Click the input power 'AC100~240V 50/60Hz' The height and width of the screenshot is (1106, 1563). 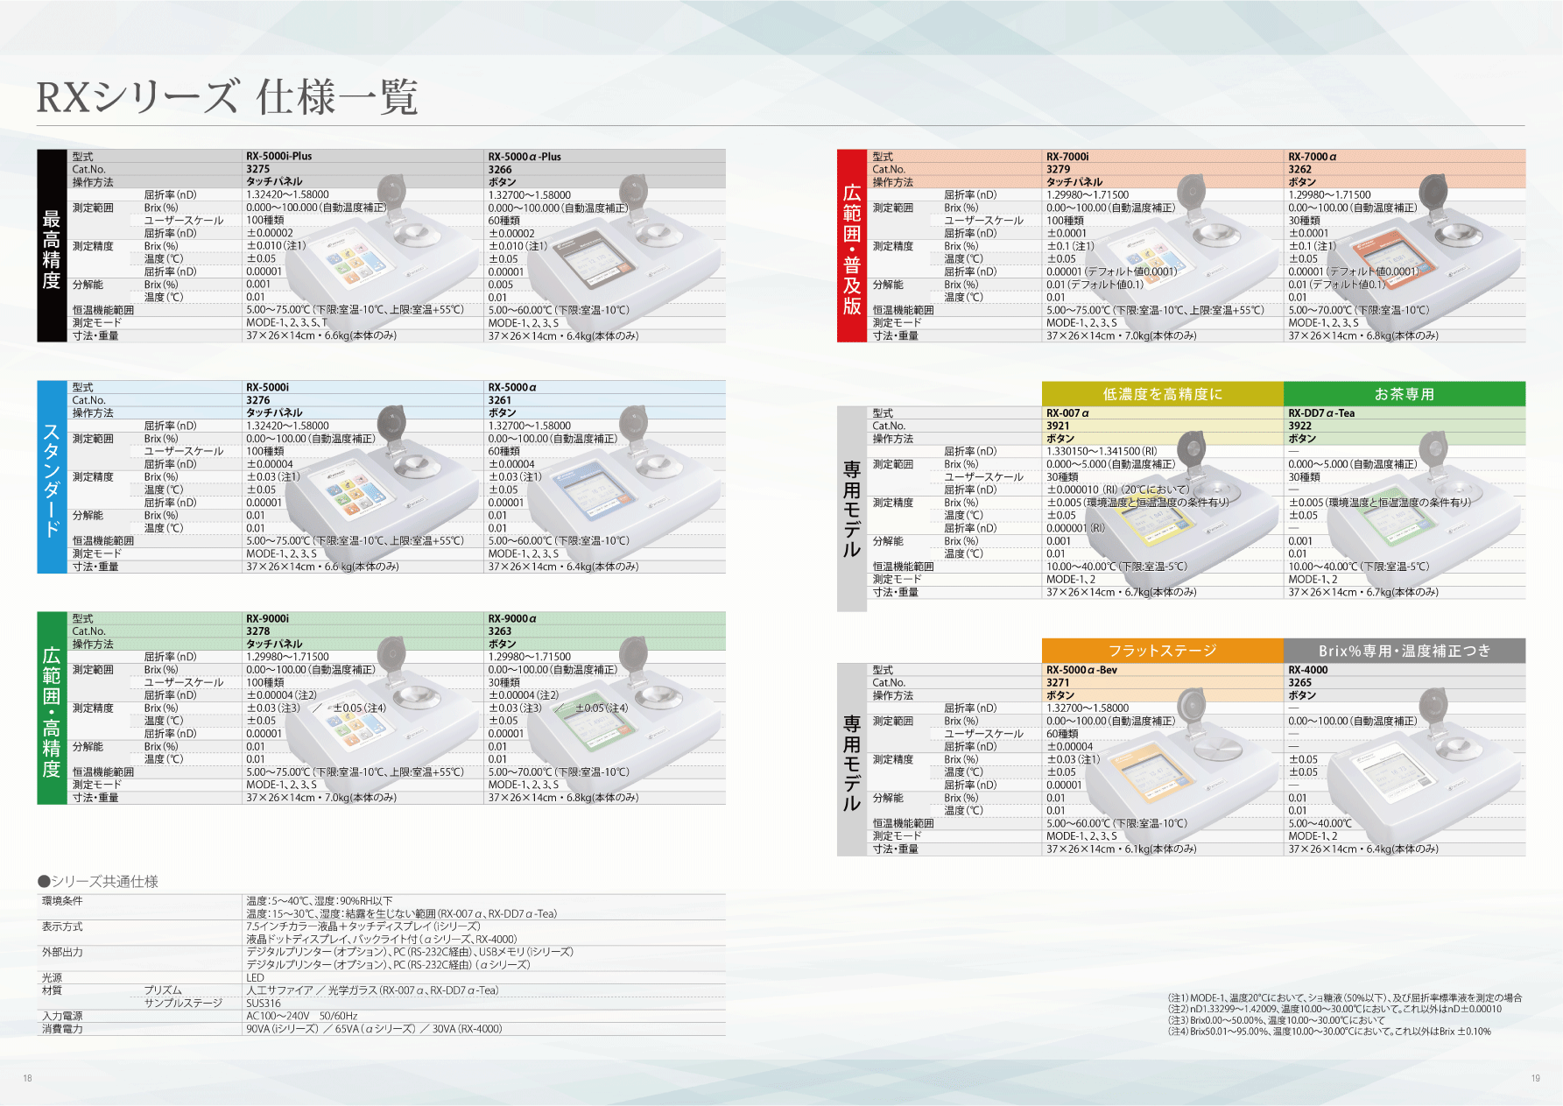302,1017
